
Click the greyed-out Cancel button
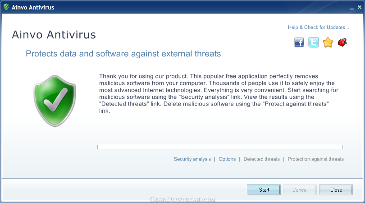(300, 190)
